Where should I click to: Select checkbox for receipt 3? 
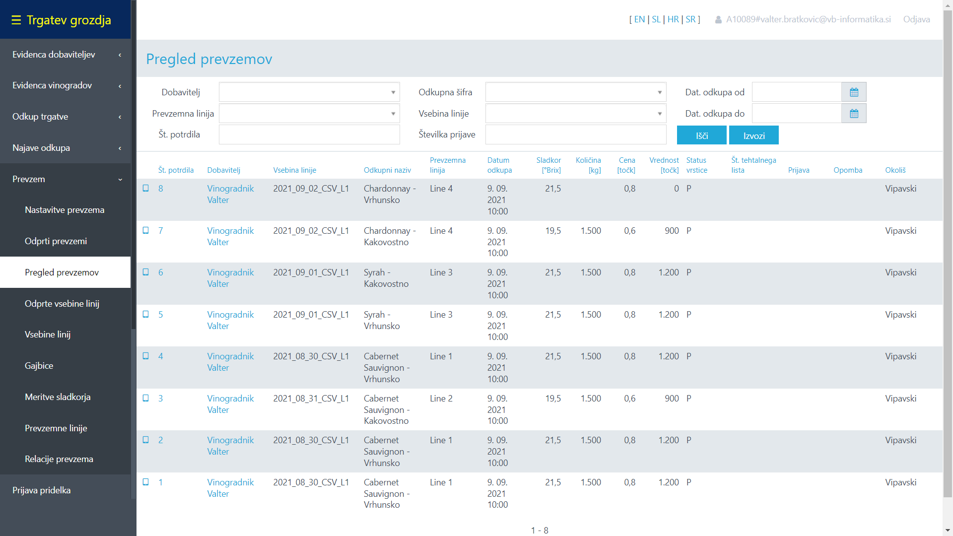(146, 398)
